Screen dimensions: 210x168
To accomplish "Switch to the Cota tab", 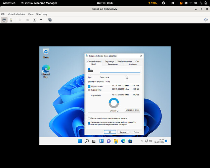I will click(137, 61).
